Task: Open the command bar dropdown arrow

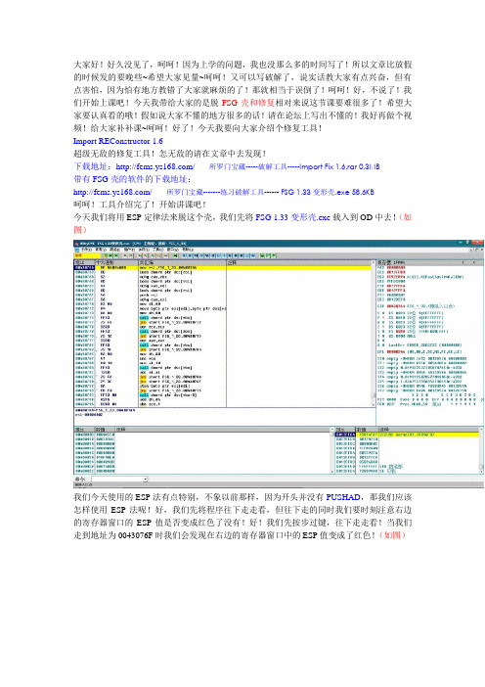Action: pyautogui.click(x=146, y=480)
